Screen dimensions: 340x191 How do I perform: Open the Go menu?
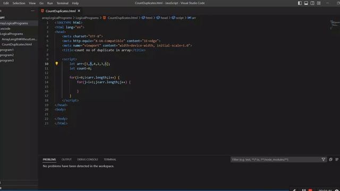(x=41, y=3)
